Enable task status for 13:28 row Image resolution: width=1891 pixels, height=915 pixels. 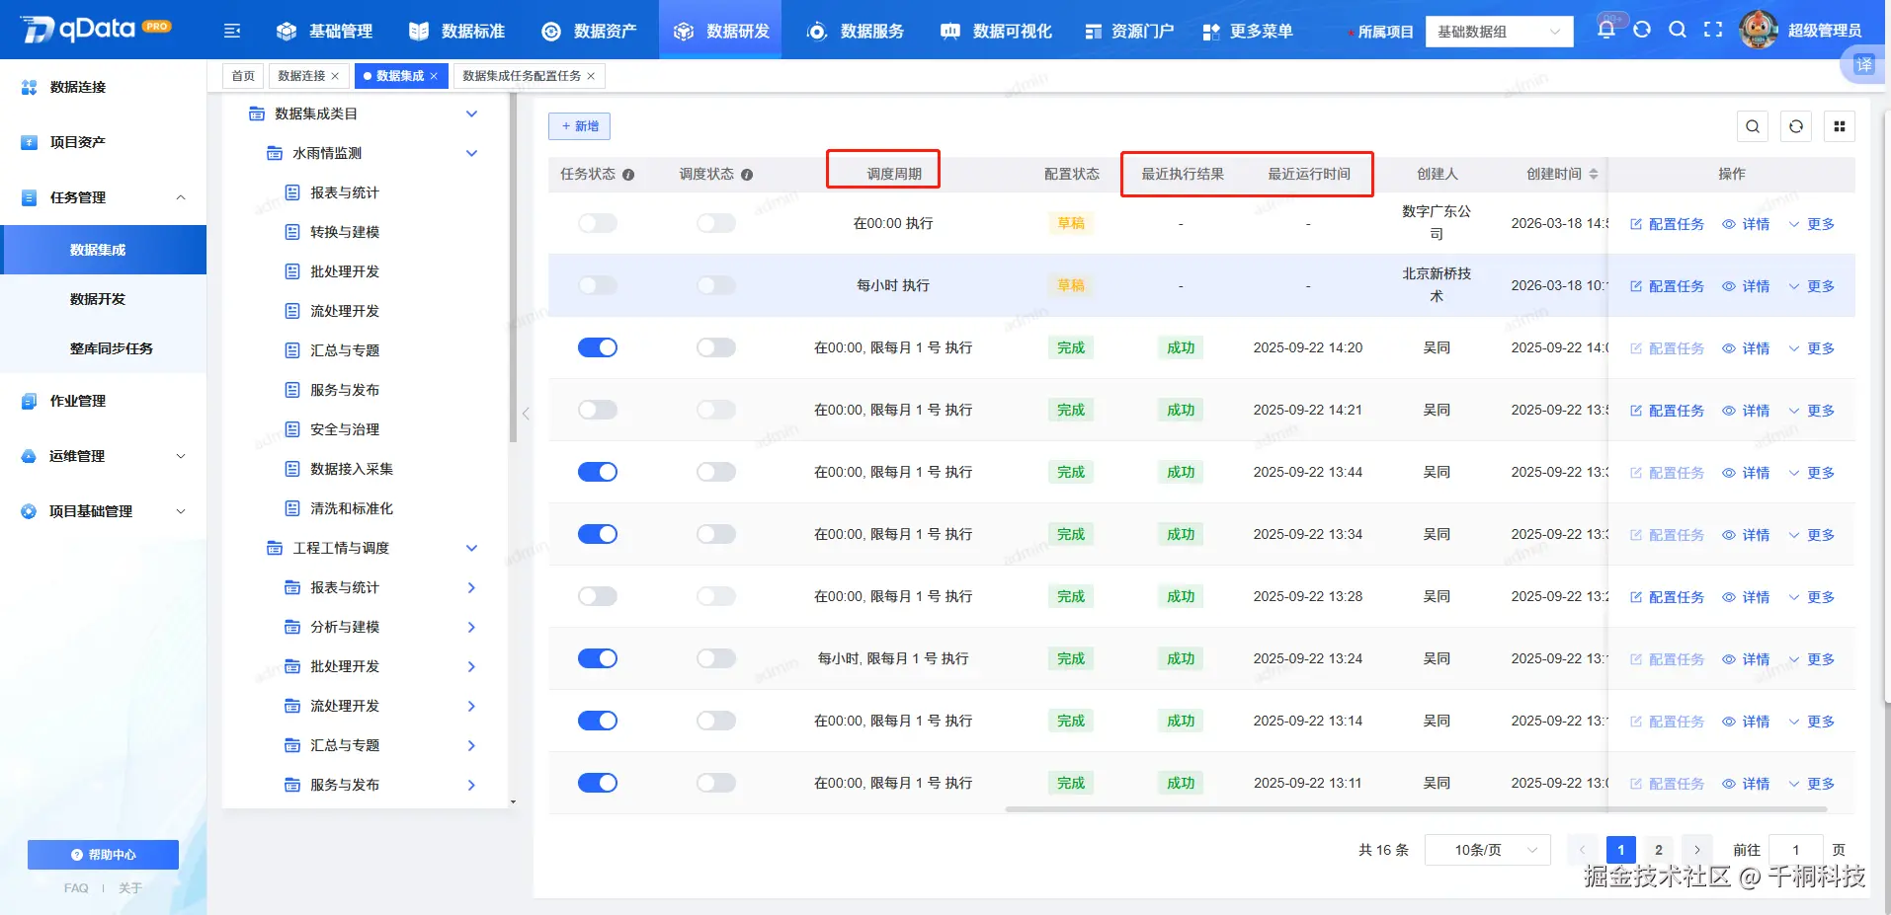598,596
